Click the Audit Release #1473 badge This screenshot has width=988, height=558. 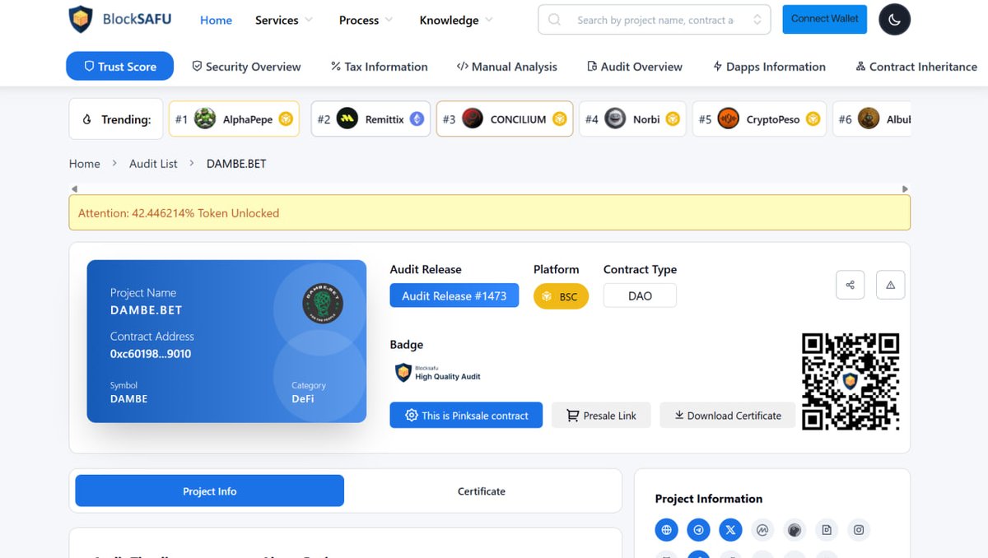[454, 295]
